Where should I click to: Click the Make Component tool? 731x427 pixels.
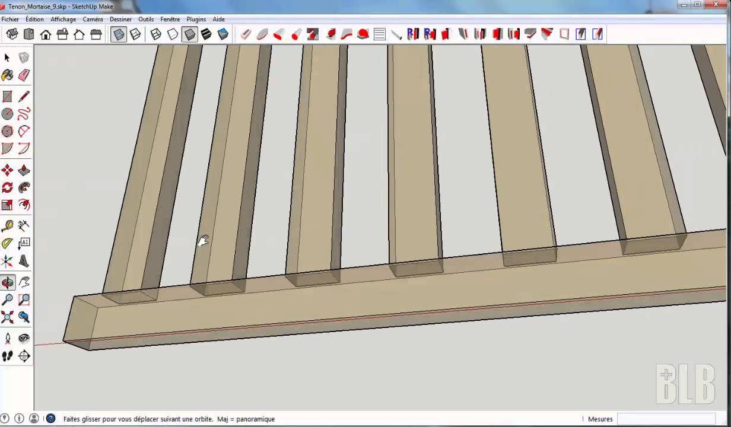pos(24,58)
